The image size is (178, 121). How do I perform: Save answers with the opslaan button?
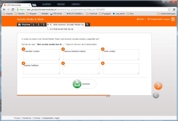tap(84, 84)
